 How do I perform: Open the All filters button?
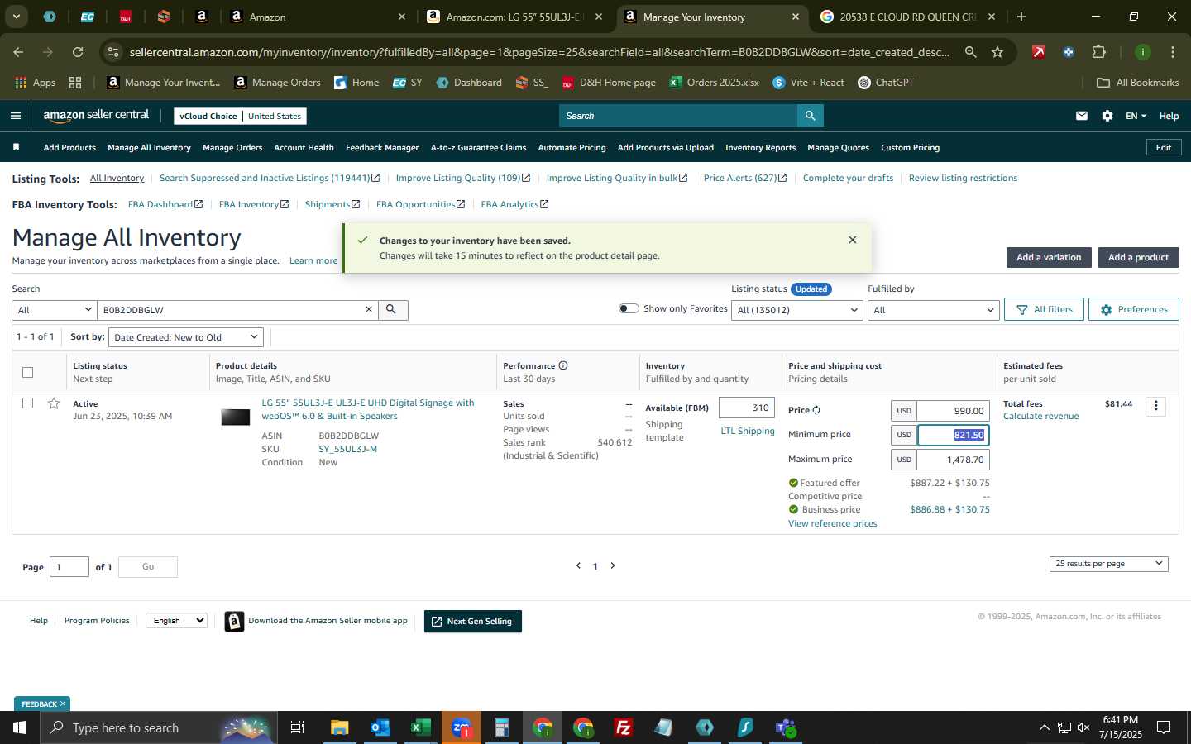point(1044,309)
